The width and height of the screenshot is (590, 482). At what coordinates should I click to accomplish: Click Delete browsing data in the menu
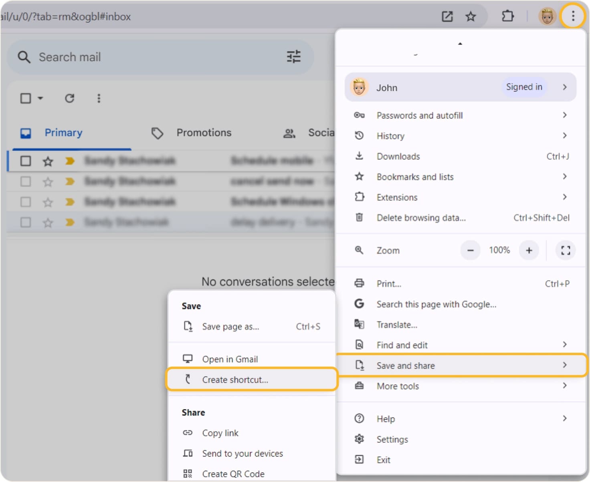421,217
